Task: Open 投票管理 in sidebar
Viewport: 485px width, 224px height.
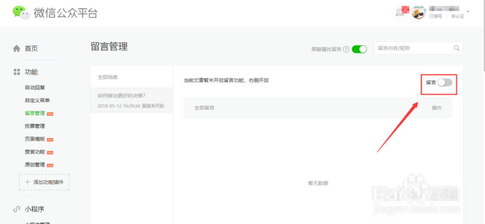Action: tap(35, 126)
